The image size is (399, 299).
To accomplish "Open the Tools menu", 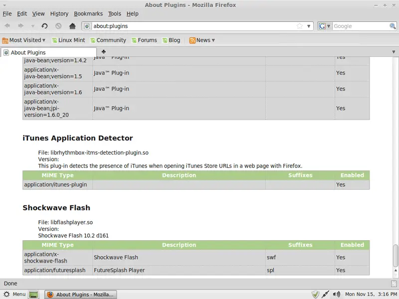I will pyautogui.click(x=115, y=14).
